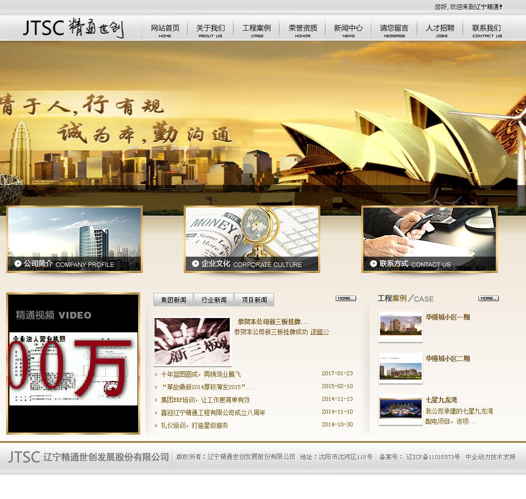
Task: Click 请您留言 MESSAGE in navigation
Action: [394, 31]
